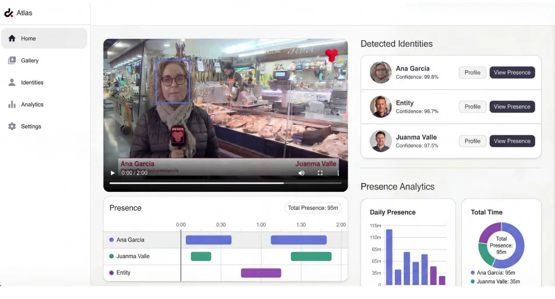Enter fullscreen video mode
The image size is (555, 299).
320,173
